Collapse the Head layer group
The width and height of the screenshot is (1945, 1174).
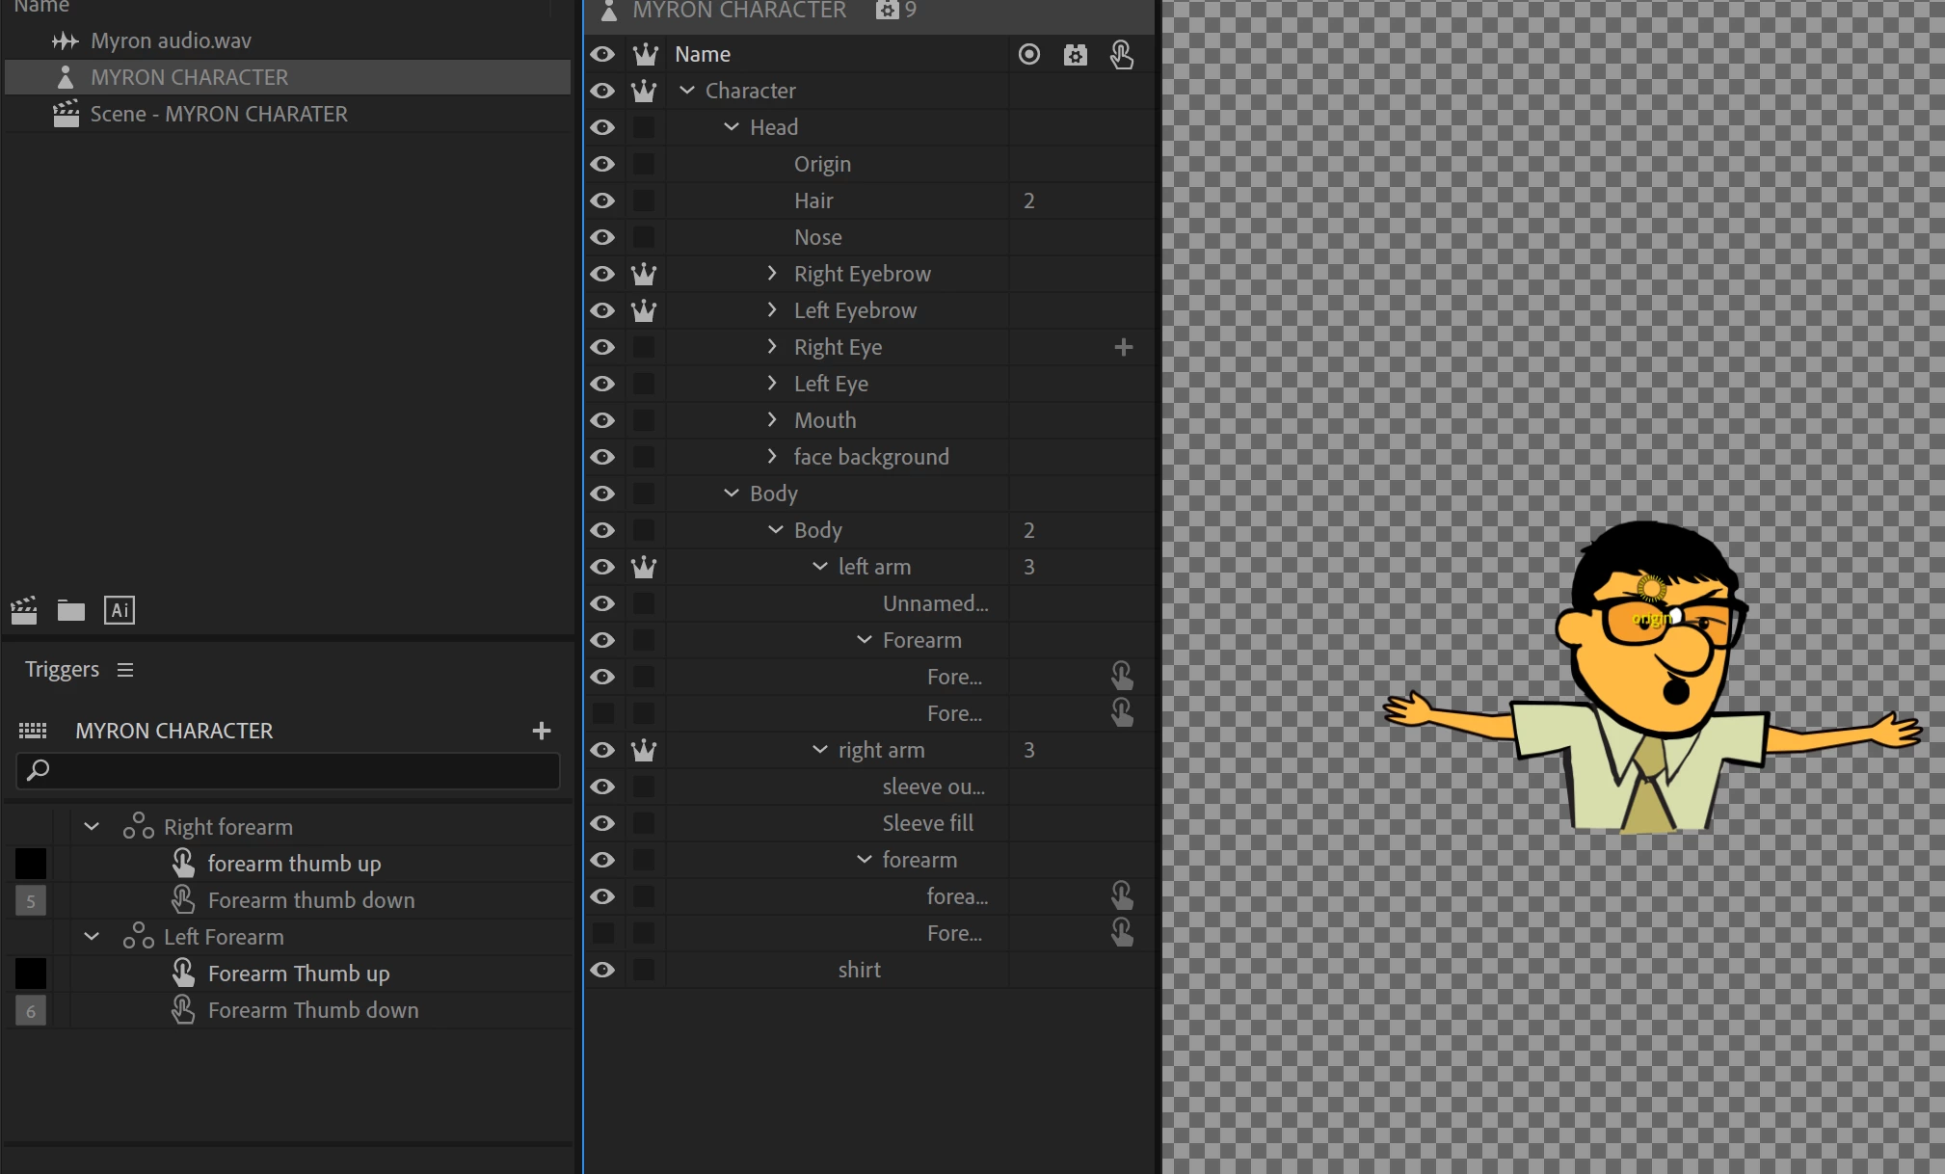click(x=732, y=127)
